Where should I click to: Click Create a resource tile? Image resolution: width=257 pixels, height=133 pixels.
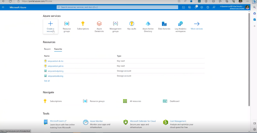pyautogui.click(x=50, y=26)
